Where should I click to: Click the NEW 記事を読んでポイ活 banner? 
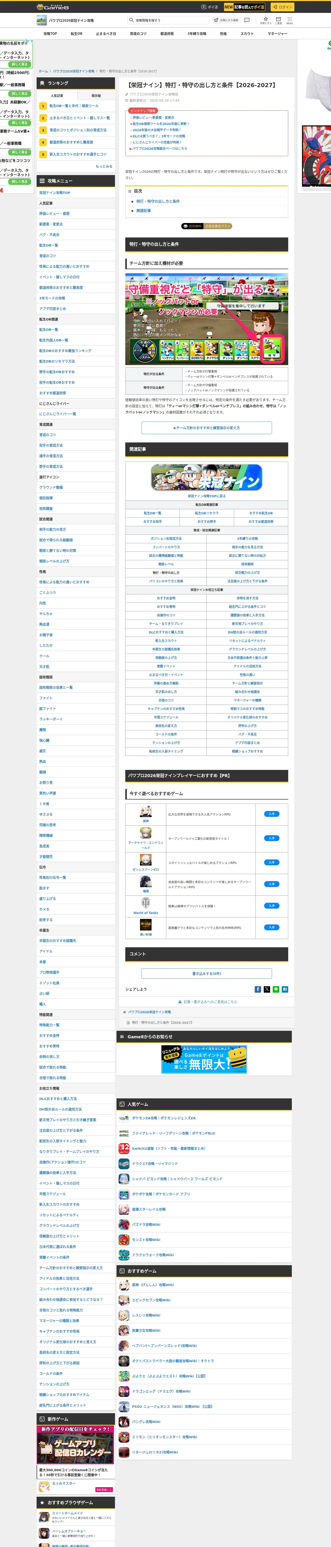(x=244, y=7)
